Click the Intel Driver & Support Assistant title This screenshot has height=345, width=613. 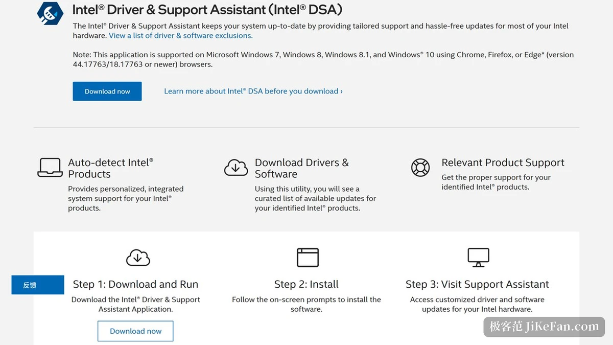pyautogui.click(x=207, y=10)
